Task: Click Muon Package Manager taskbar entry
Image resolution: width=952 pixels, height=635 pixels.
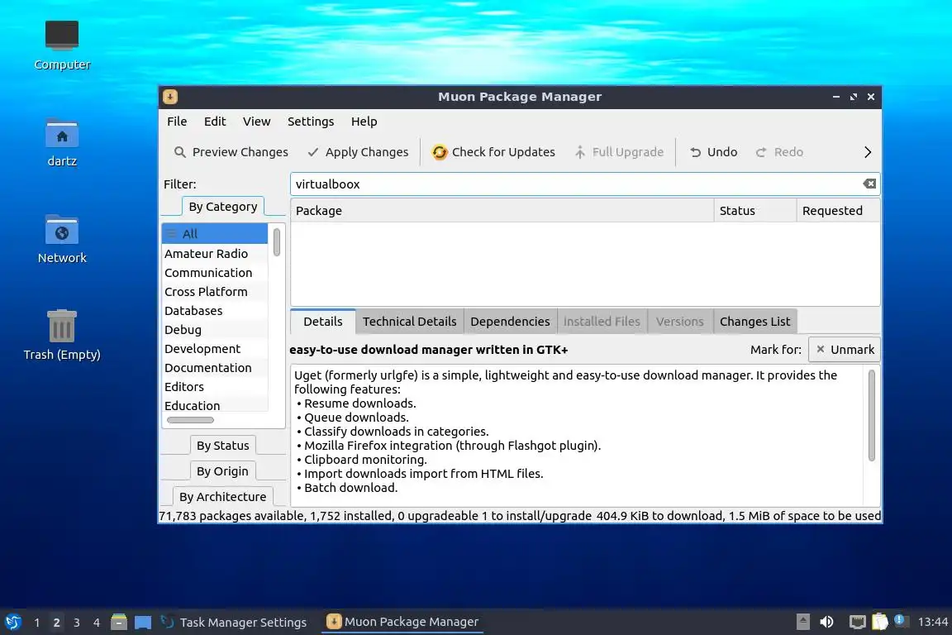Action: (402, 622)
